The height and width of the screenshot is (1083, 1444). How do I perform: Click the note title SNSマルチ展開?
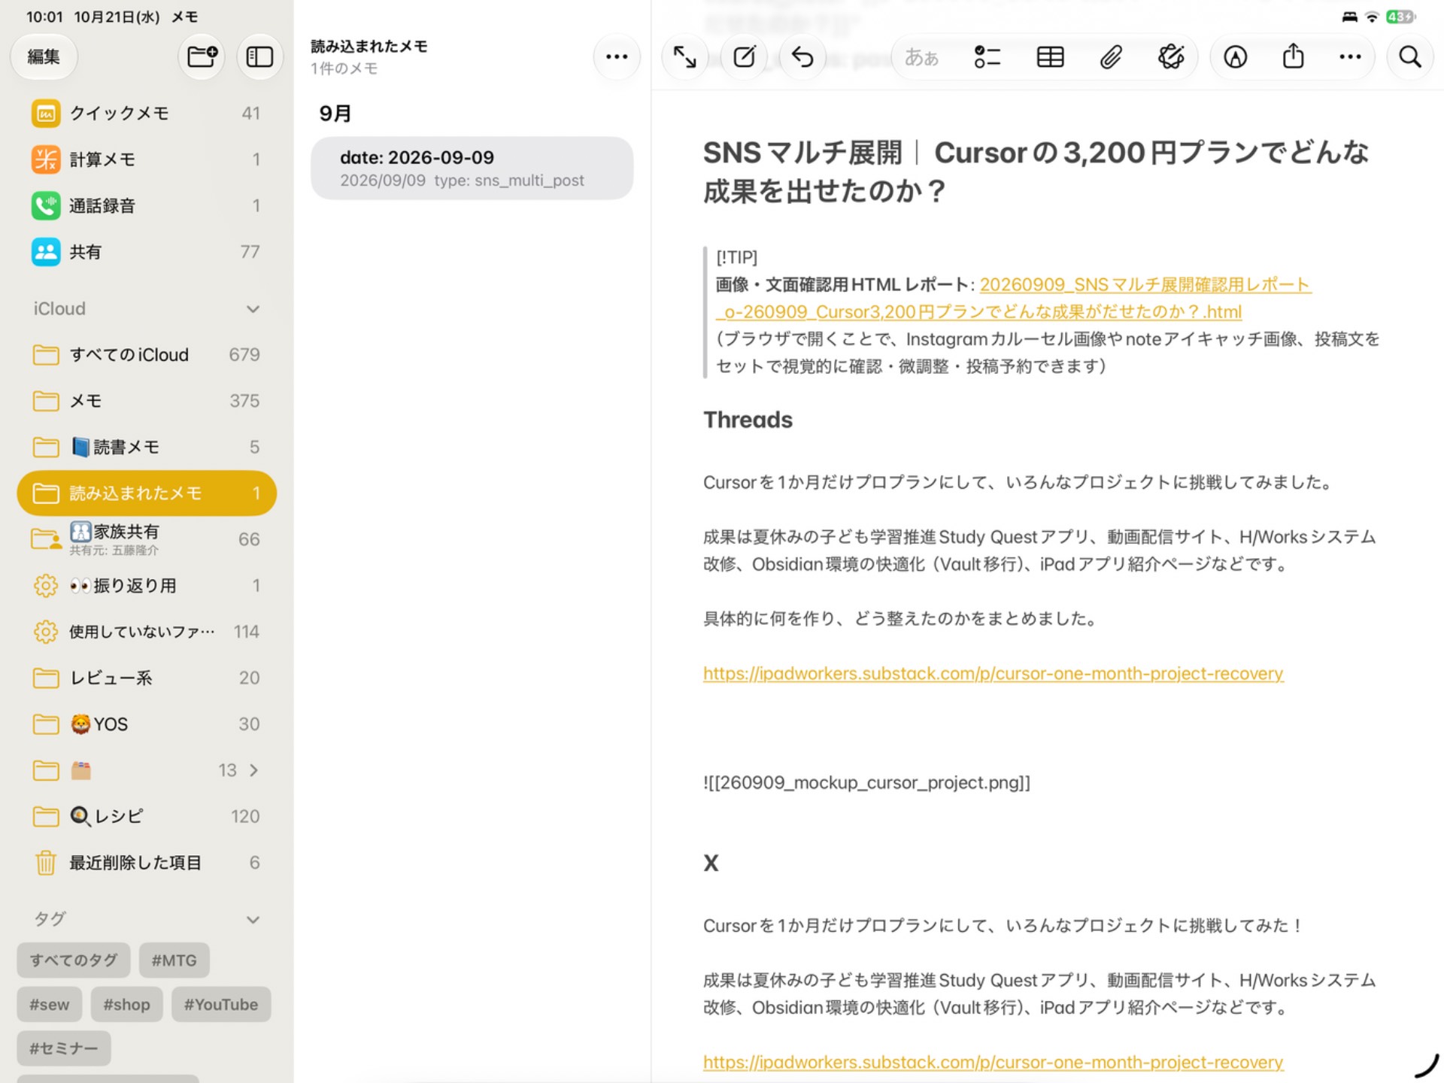[1036, 172]
